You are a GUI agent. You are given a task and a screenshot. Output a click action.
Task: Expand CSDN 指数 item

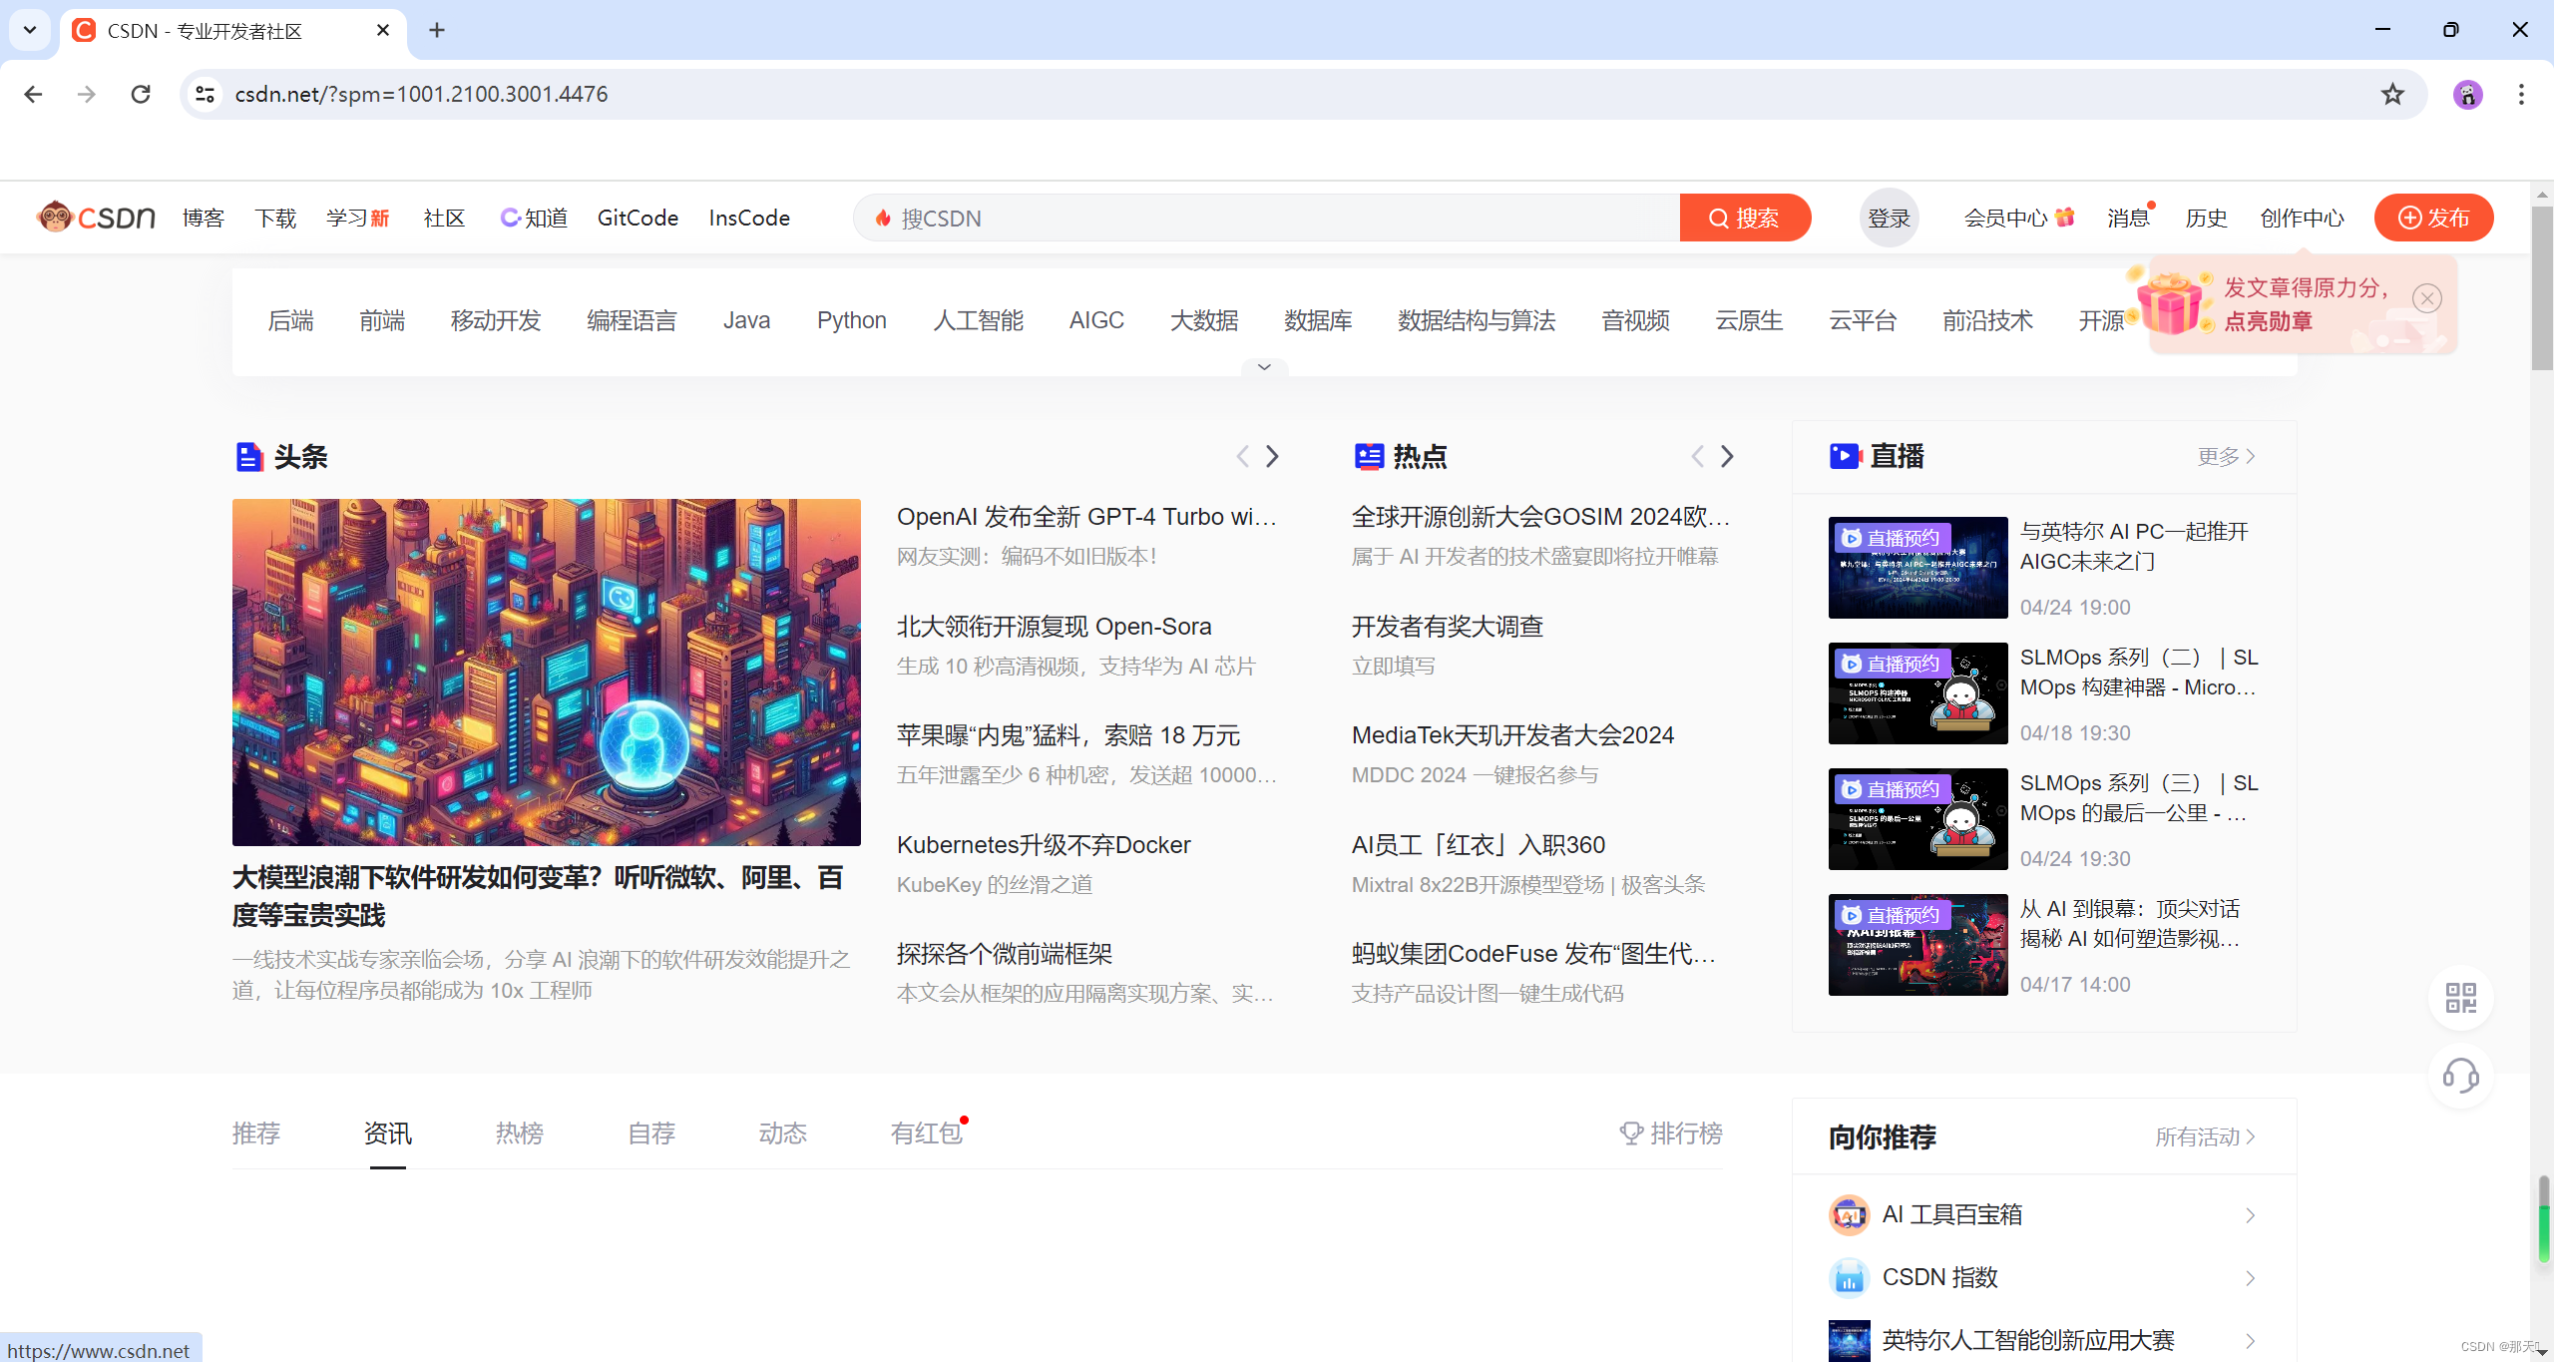(x=2043, y=1277)
